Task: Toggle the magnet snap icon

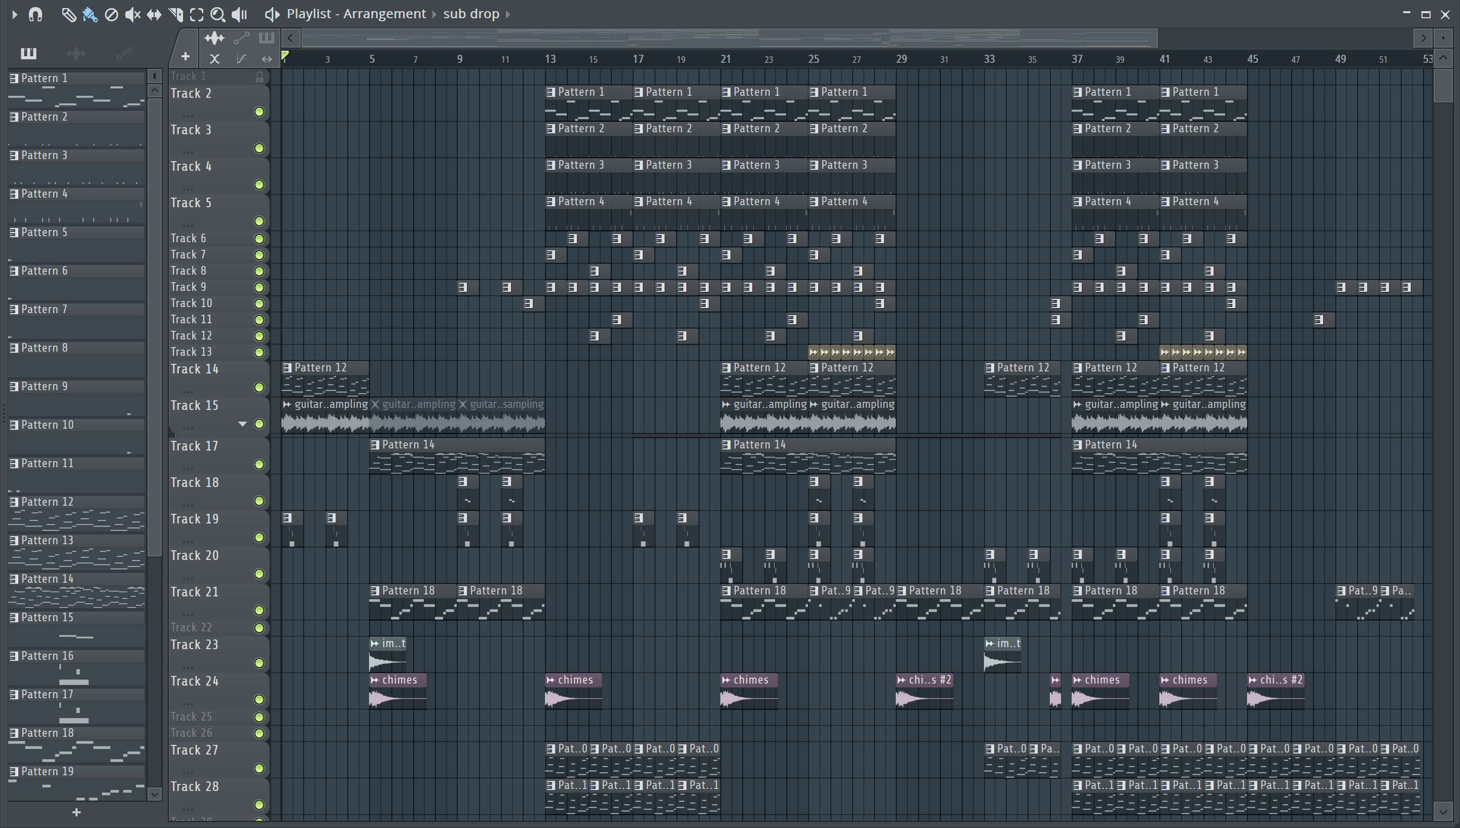Action: pos(35,14)
